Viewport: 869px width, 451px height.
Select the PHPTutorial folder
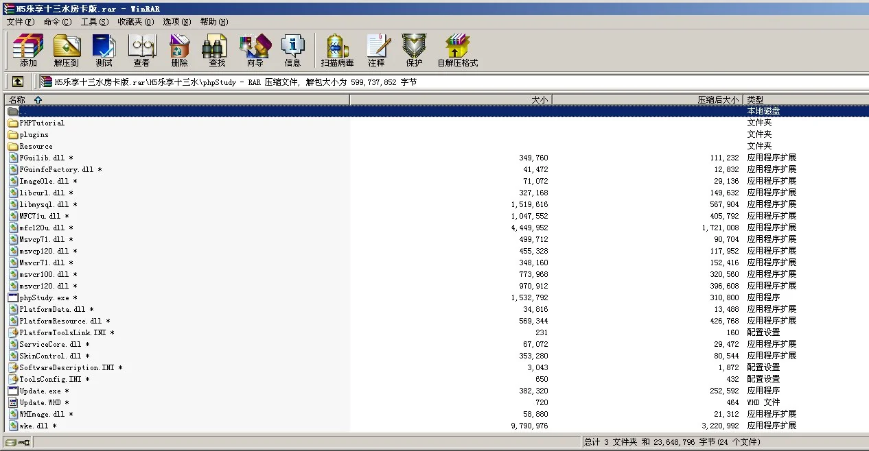tap(42, 123)
